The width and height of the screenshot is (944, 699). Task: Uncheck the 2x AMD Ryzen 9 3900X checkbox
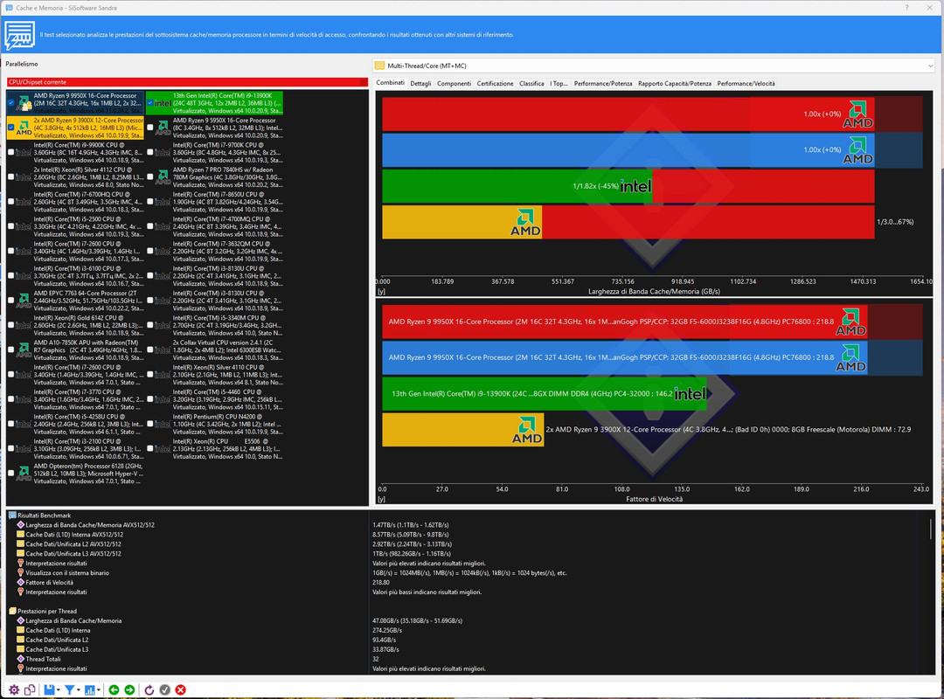pos(10,128)
